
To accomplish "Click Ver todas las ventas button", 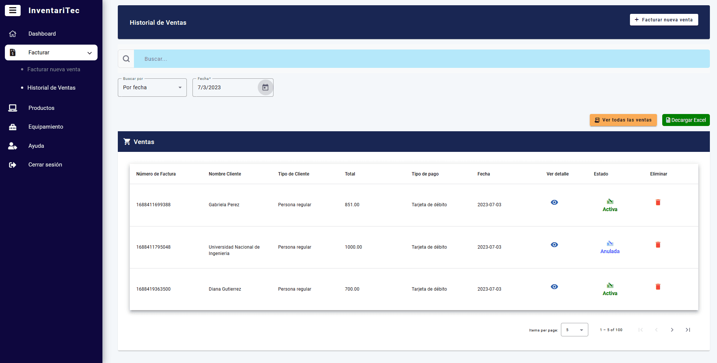I will click(623, 120).
